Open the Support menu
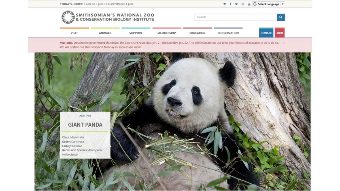Viewport: 340px width, 191px height. (136, 33)
